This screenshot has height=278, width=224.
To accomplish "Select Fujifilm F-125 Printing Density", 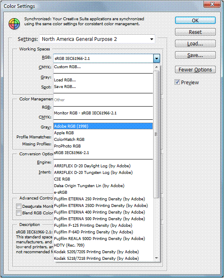I will [x=103, y=226].
